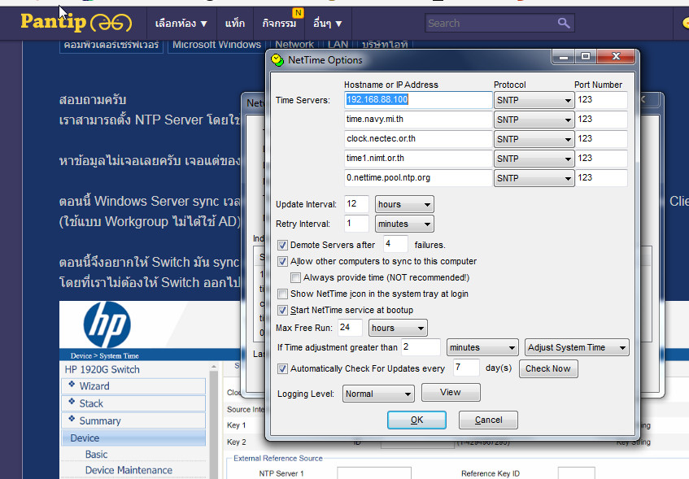
Task: Click the Check Now button
Action: (548, 368)
